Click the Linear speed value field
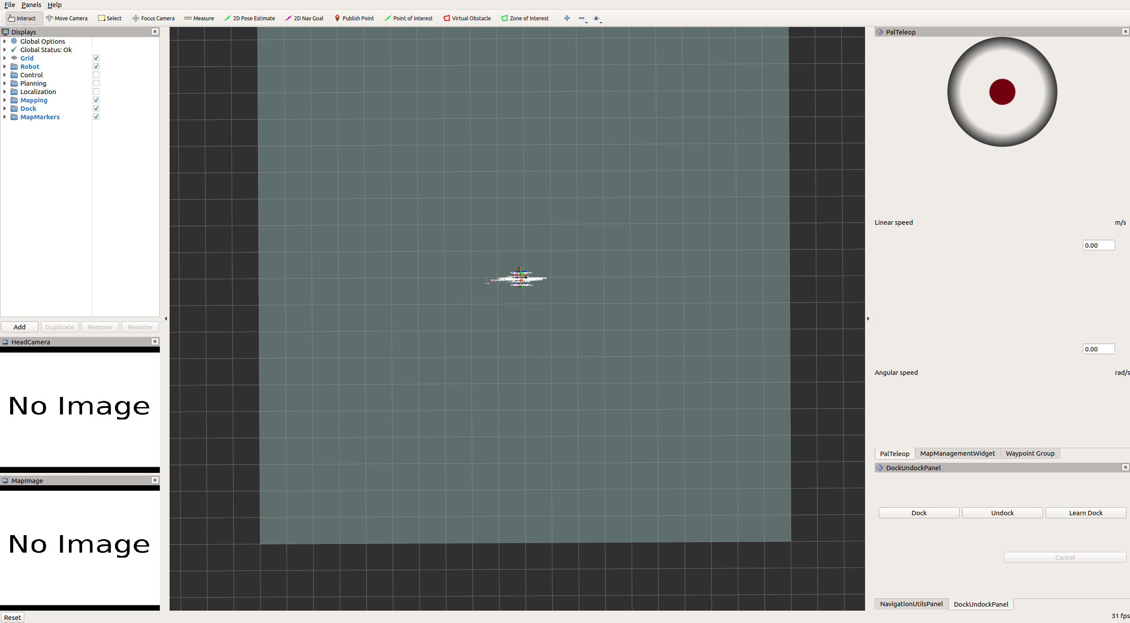Viewport: 1130px width, 623px height. 1098,245
